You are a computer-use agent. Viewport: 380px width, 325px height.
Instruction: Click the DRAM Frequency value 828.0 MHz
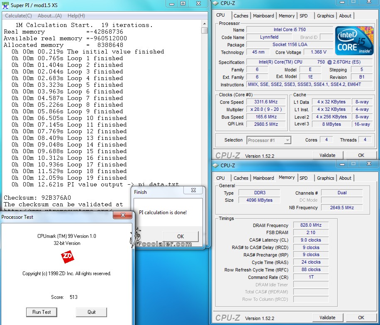311,225
